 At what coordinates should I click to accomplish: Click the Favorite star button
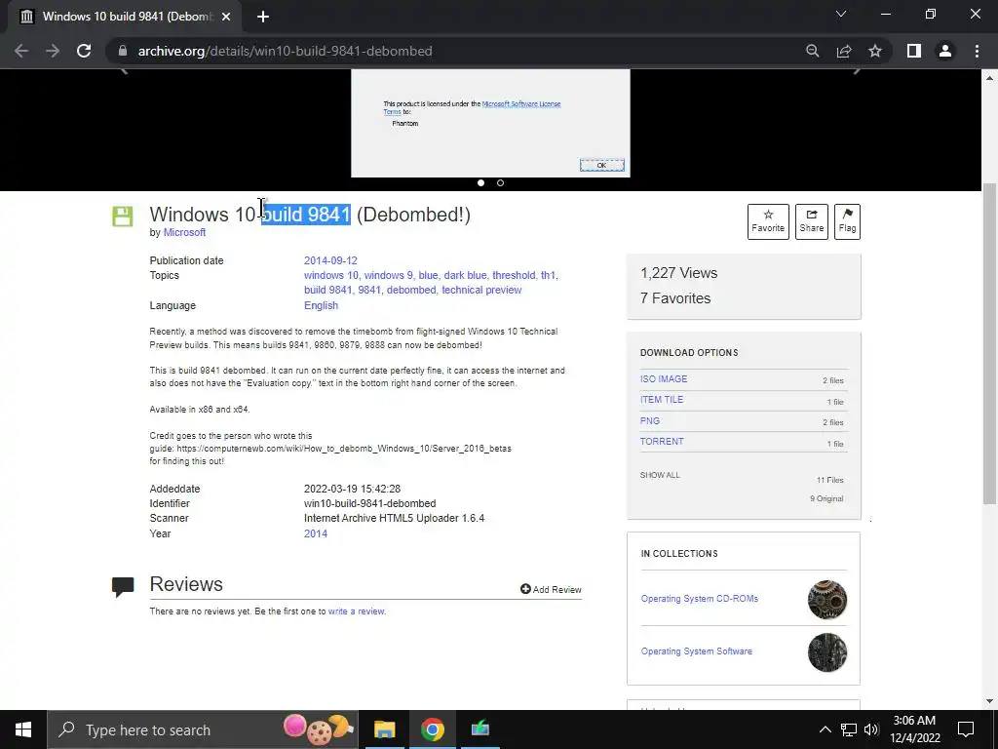(768, 221)
